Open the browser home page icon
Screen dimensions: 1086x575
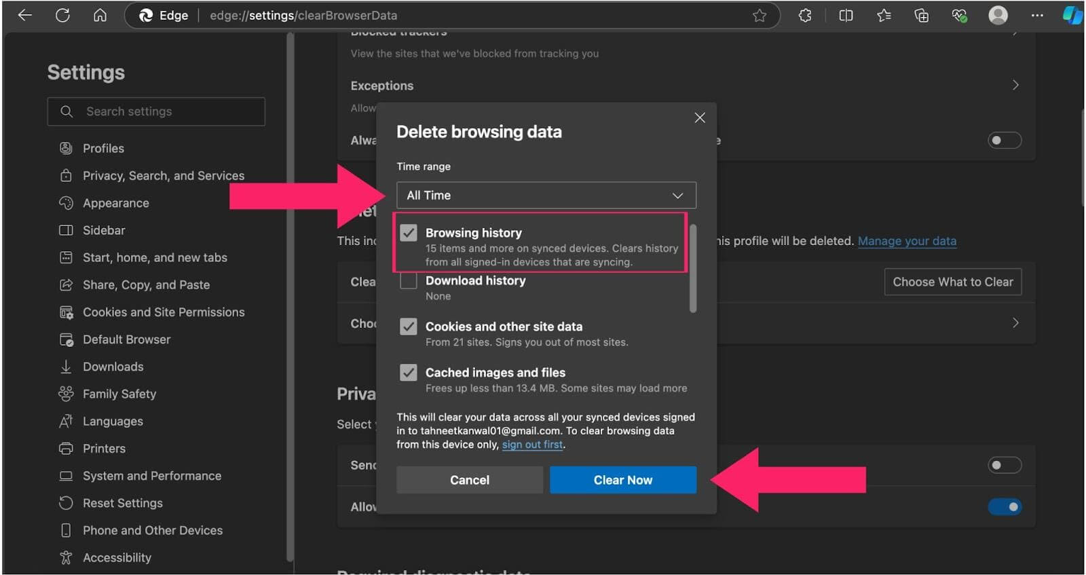coord(100,15)
